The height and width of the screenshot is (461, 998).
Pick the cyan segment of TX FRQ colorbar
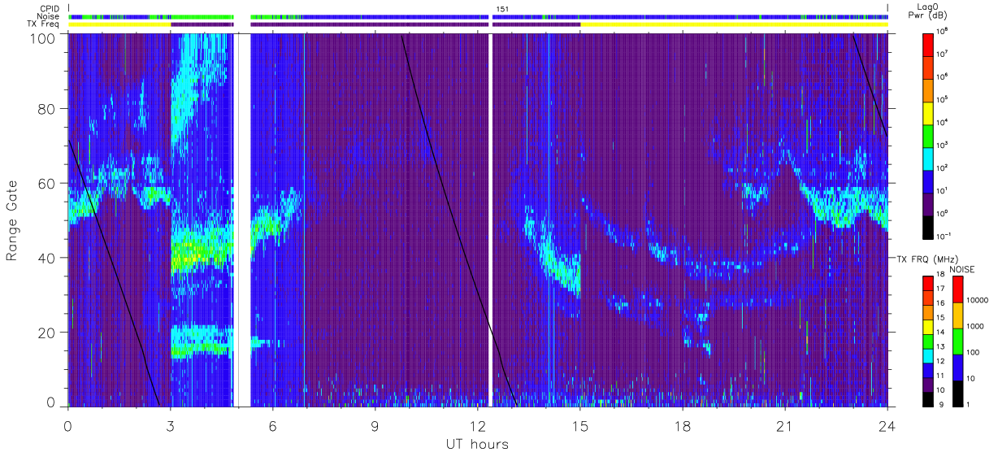928,356
